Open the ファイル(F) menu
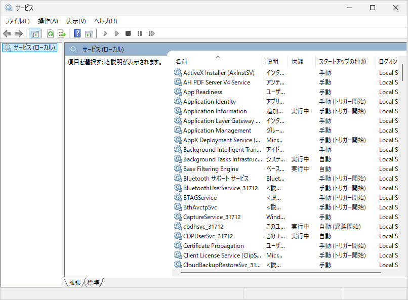 [x=18, y=21]
